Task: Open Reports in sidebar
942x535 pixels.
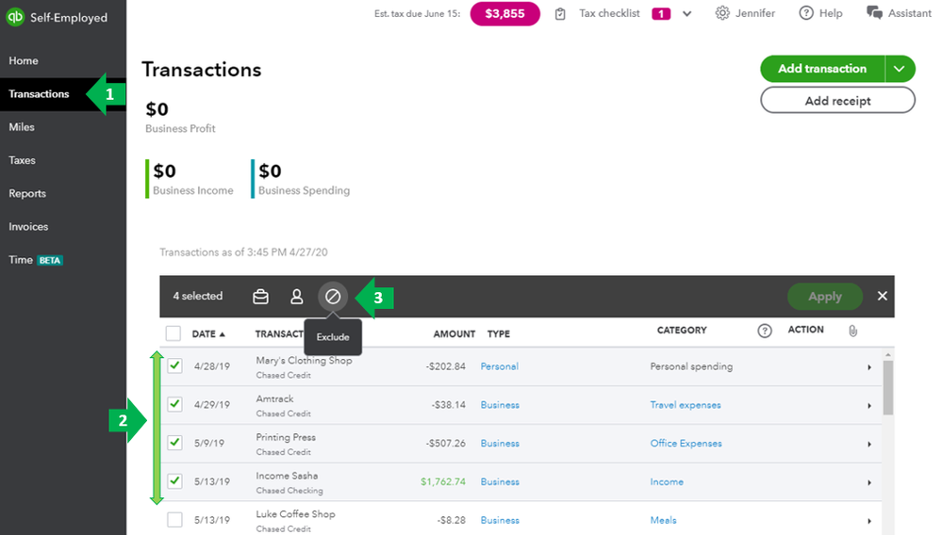Action: click(x=27, y=194)
